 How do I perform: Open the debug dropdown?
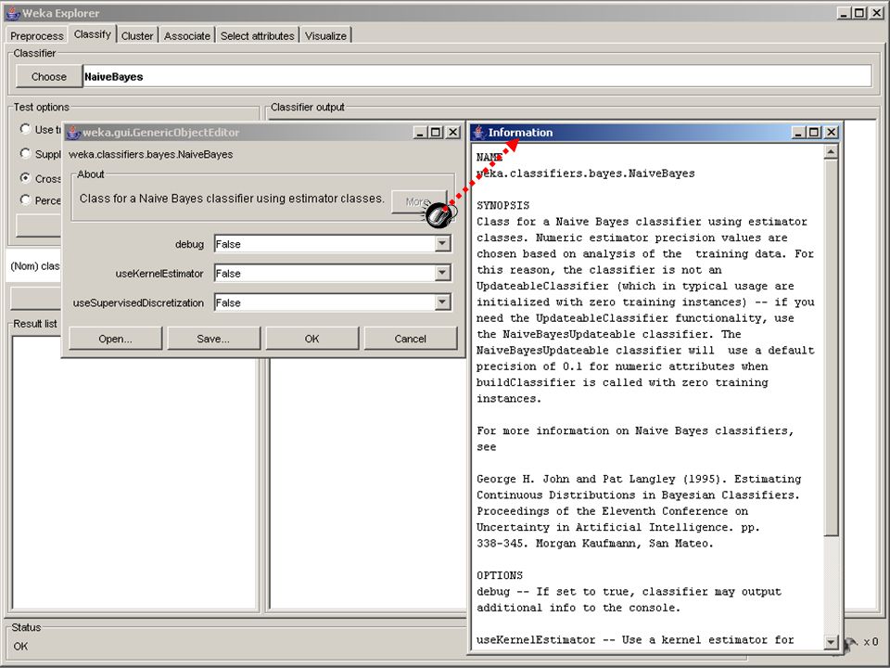[443, 244]
